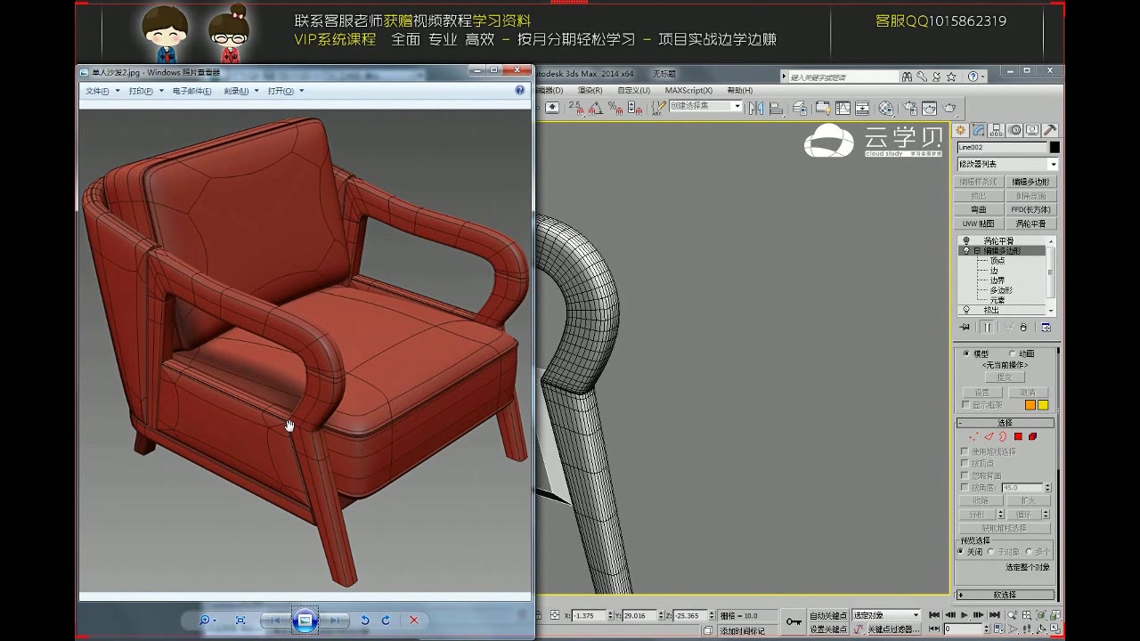1140x641 pixels.
Task: Select the 子对象 radio button
Action: coord(990,551)
